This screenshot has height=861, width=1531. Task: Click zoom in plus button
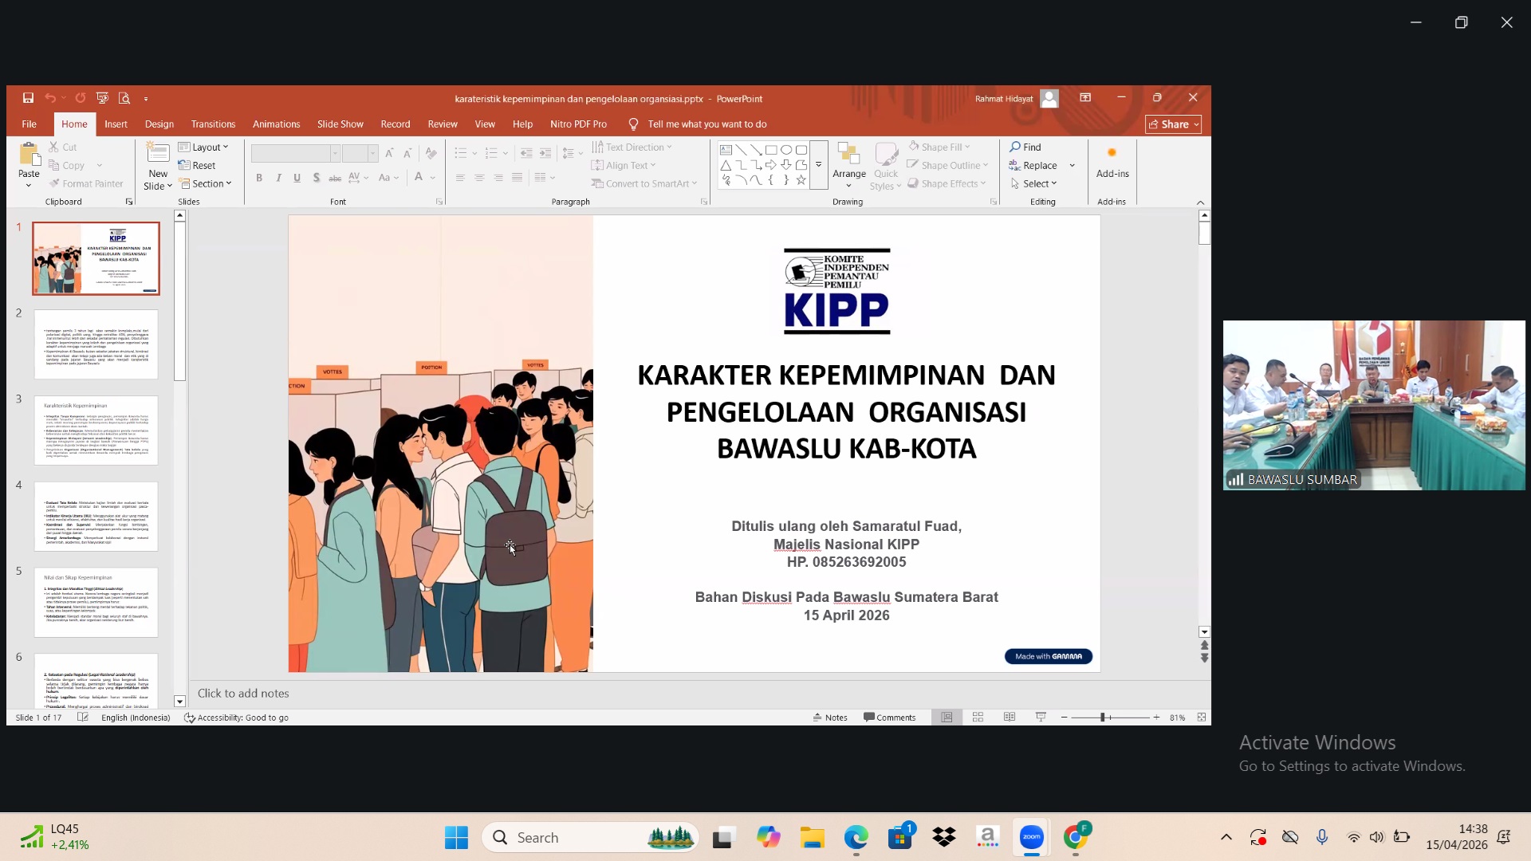(x=1156, y=717)
